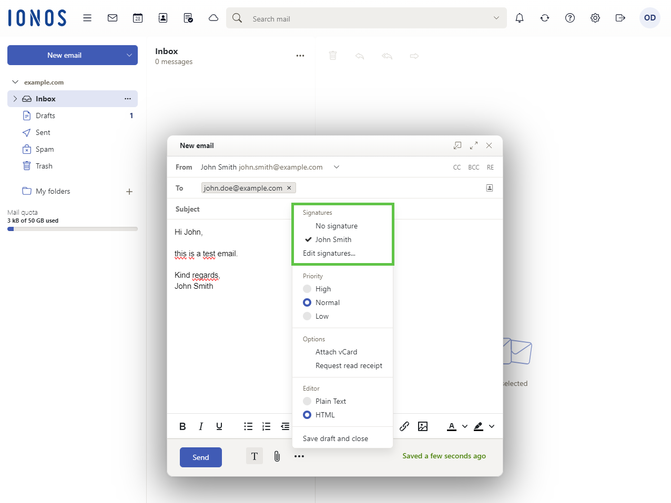671x503 pixels.
Task: Click the notifications bell icon
Action: [520, 18]
